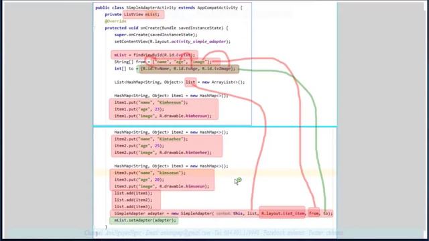Click item2.put image R.drawable.kimtaehee line
Viewport: 429px width, 241px height.
[x=163, y=153]
